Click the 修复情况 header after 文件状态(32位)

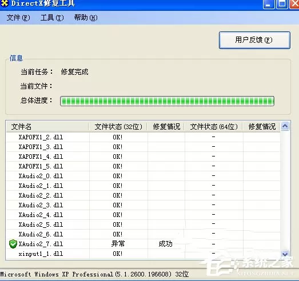166,127
